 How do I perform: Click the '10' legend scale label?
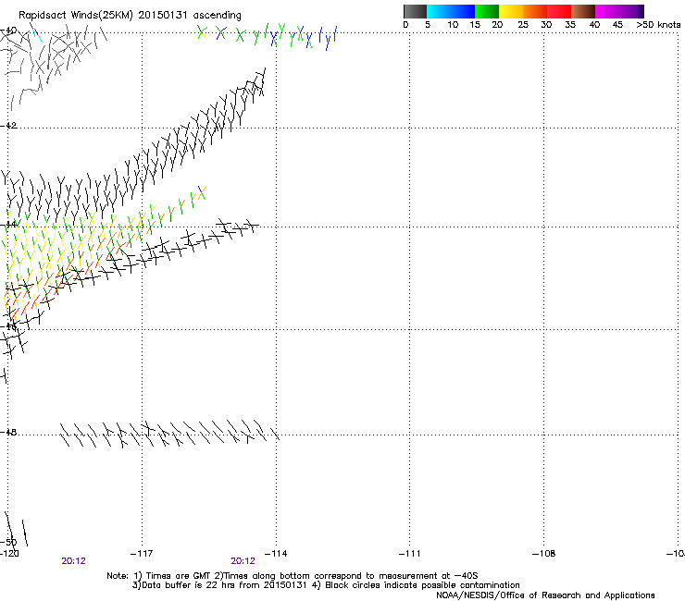point(453,25)
